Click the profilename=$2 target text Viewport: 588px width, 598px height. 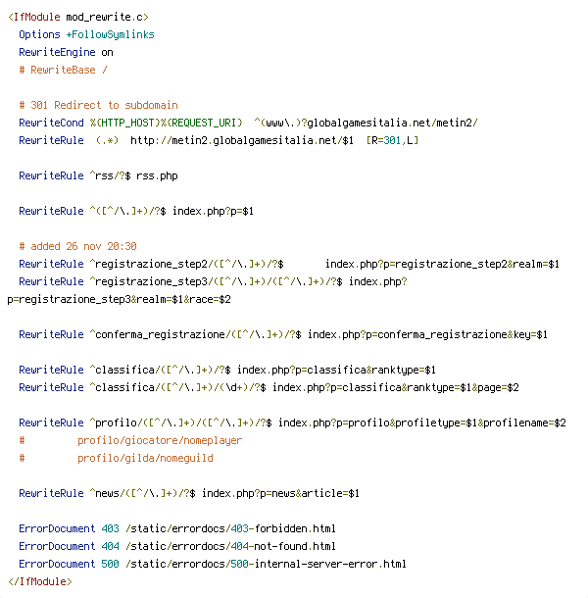525,423
